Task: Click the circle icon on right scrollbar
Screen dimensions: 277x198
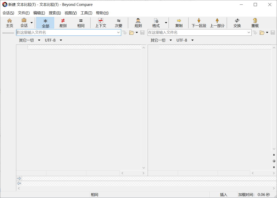Action: (x=274, y=161)
